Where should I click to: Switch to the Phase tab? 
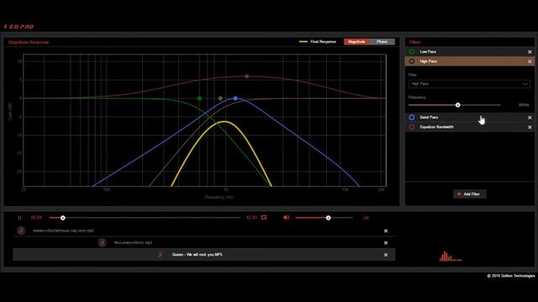coord(382,42)
